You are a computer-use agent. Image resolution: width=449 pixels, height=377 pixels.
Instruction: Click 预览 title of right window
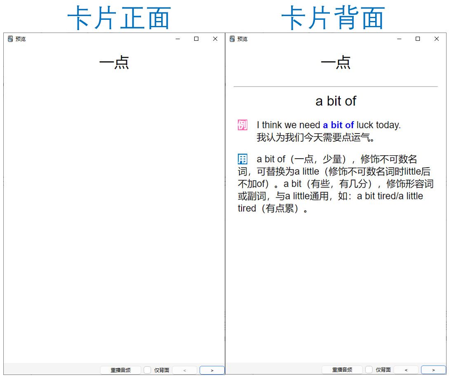coord(242,39)
